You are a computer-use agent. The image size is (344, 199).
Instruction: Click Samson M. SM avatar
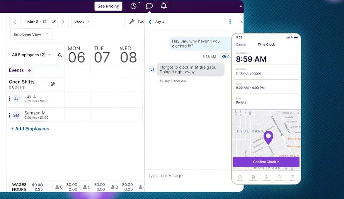(x=16, y=115)
